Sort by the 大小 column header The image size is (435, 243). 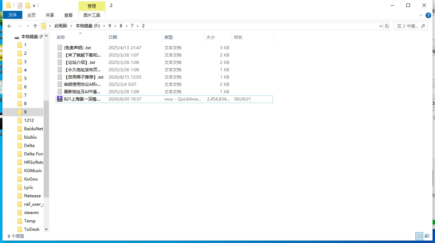point(218,37)
